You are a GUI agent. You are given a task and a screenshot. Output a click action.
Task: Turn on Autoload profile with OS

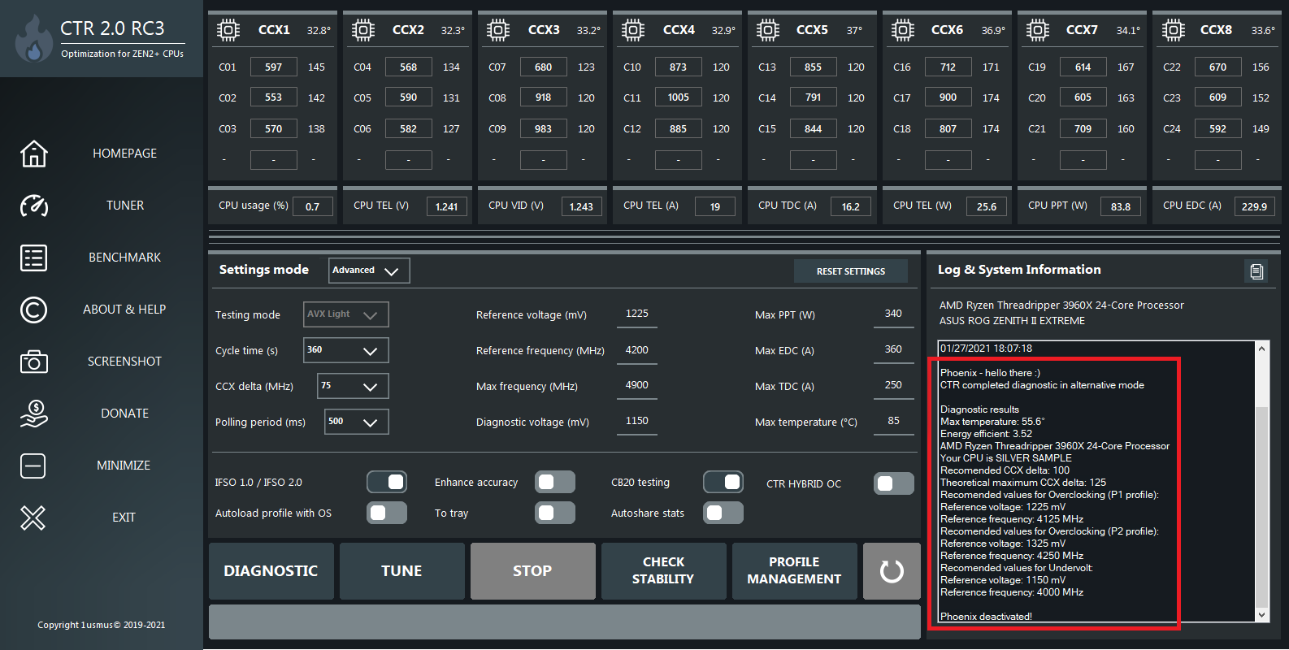click(x=387, y=513)
